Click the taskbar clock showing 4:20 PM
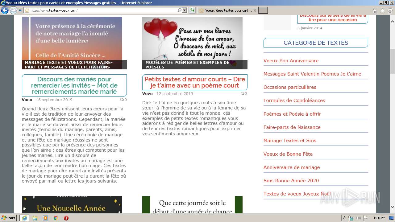 379,218
